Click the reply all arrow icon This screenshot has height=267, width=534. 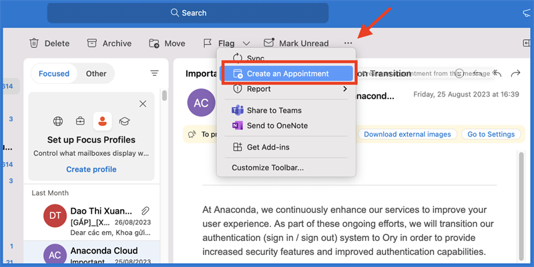[x=497, y=73]
